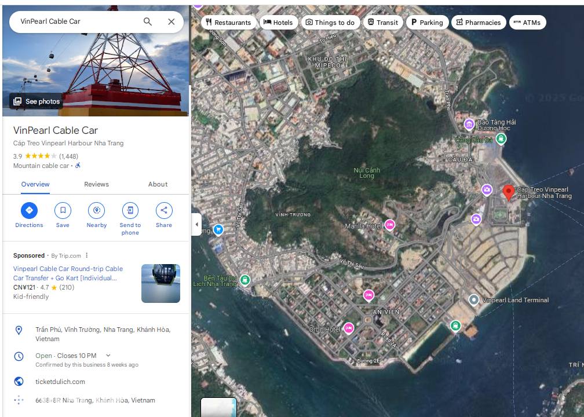Click Send to phone icon
The width and height of the screenshot is (584, 417).
tap(130, 210)
